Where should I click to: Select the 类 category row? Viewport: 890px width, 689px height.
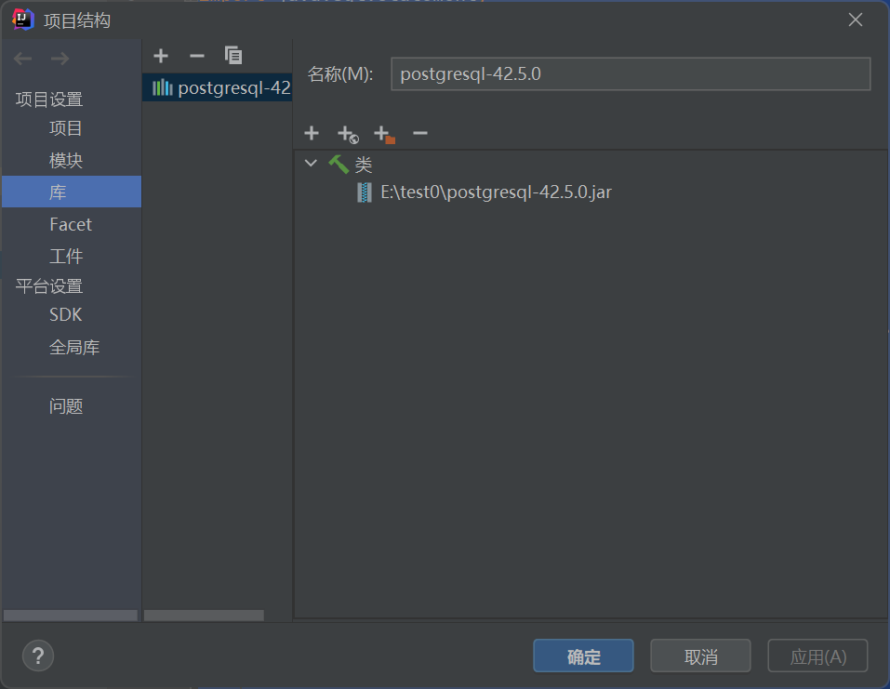pos(364,165)
